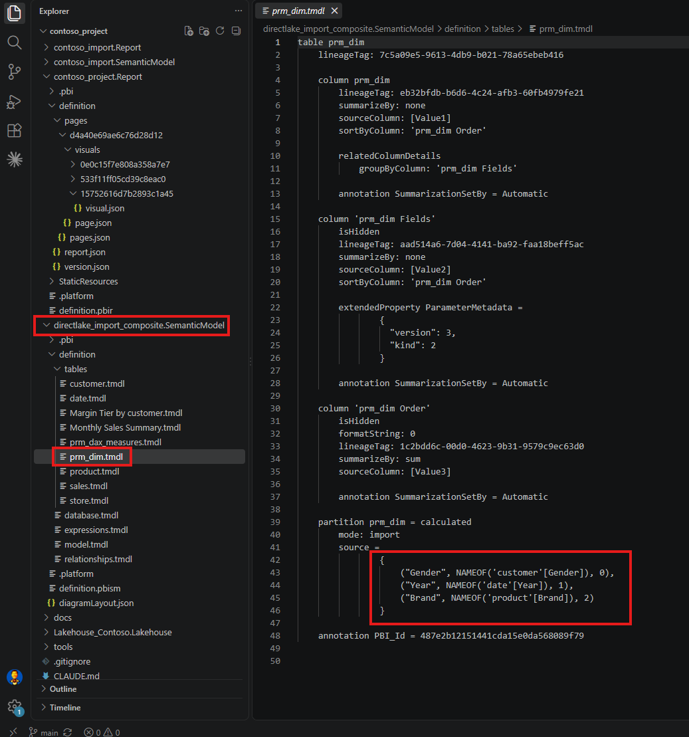Viewport: 689px width, 737px height.
Task: Select the prm_dim.tmdl editor tab
Action: click(x=298, y=11)
